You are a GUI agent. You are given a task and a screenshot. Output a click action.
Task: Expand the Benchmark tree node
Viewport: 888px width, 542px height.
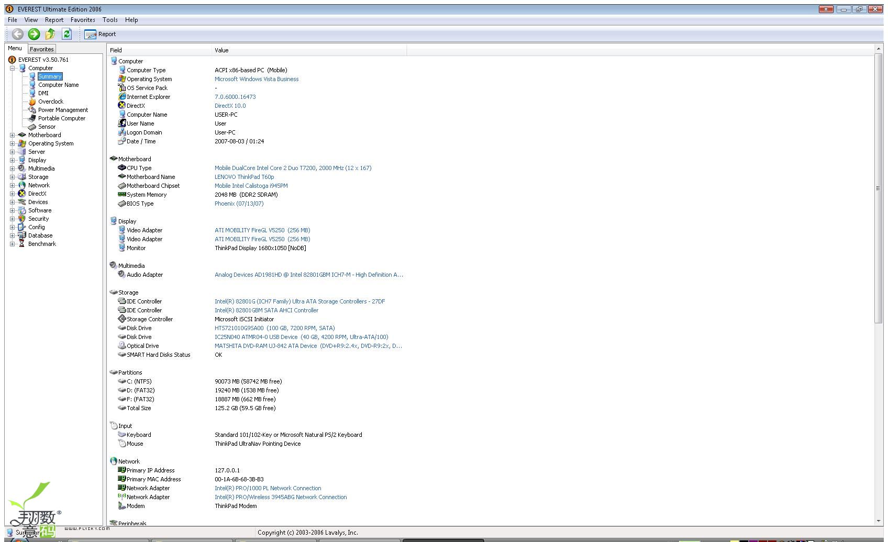[x=13, y=244]
